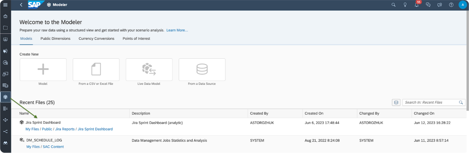
Task: Click My Files under DM_SCHEDULE_LOG
Action: point(33,147)
